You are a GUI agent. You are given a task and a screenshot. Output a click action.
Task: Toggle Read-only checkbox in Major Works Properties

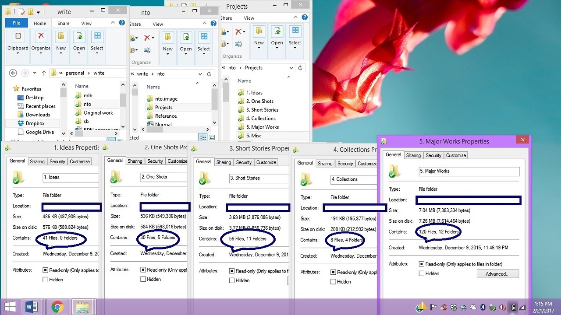422,264
